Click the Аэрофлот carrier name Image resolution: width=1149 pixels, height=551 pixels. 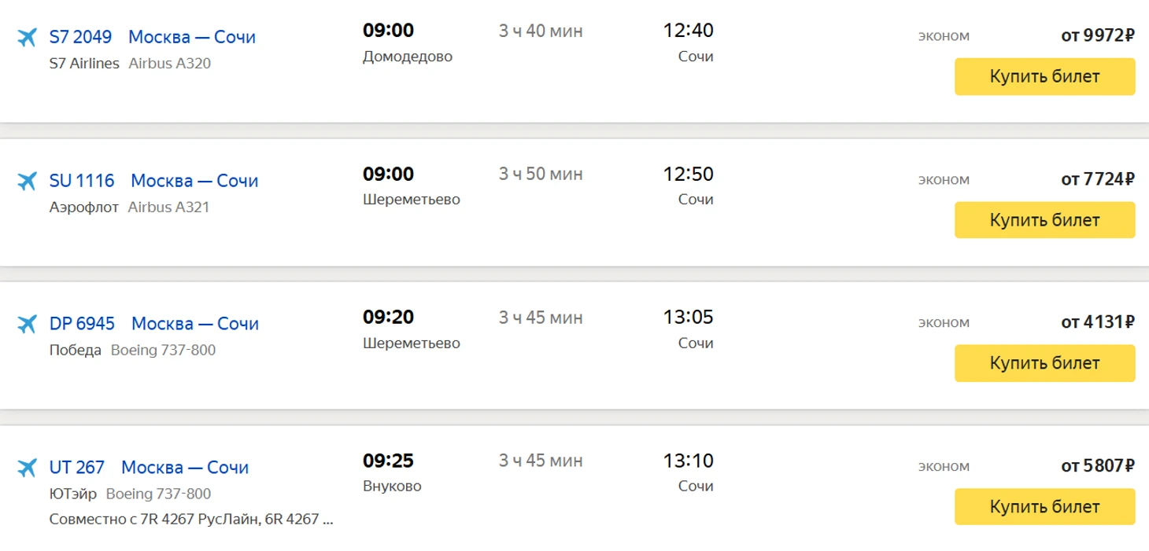(x=84, y=208)
